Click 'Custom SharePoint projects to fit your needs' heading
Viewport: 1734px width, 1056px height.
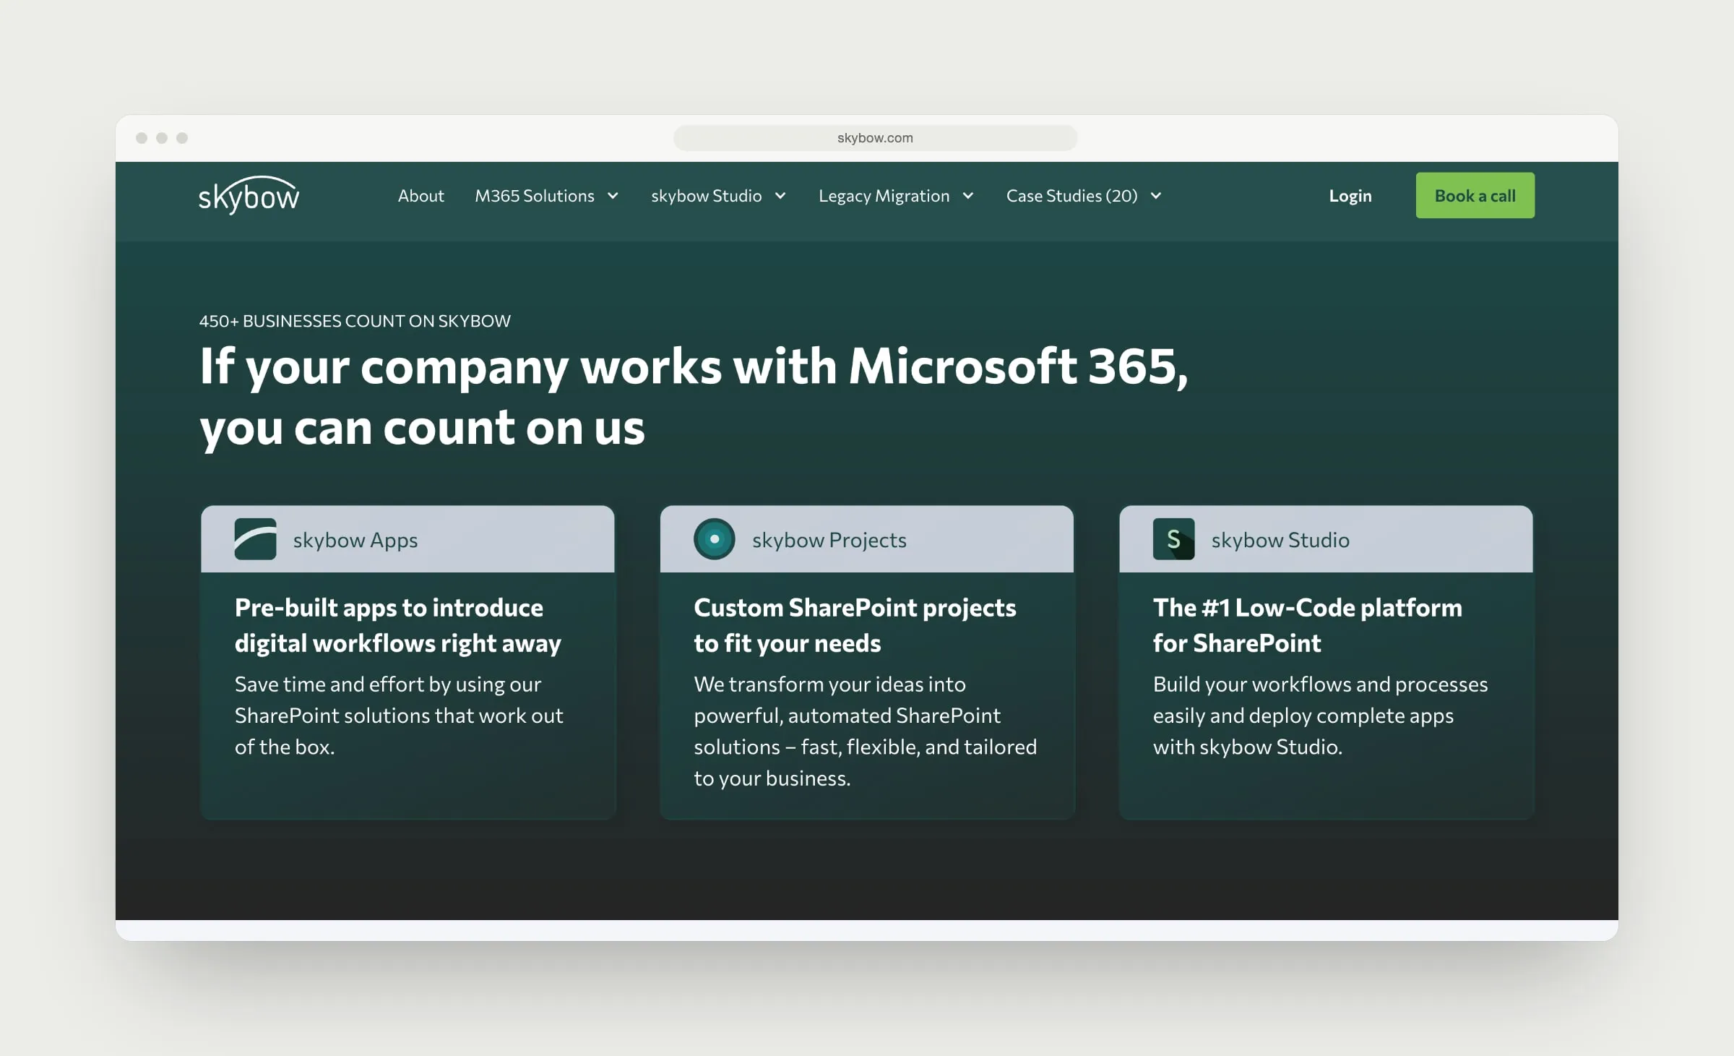(x=855, y=625)
